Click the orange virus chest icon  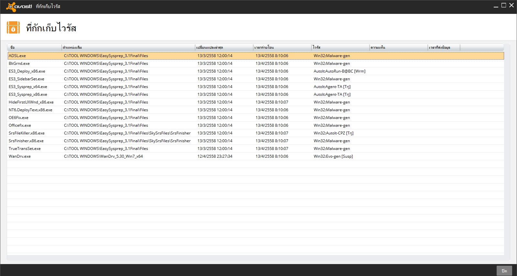point(13,28)
